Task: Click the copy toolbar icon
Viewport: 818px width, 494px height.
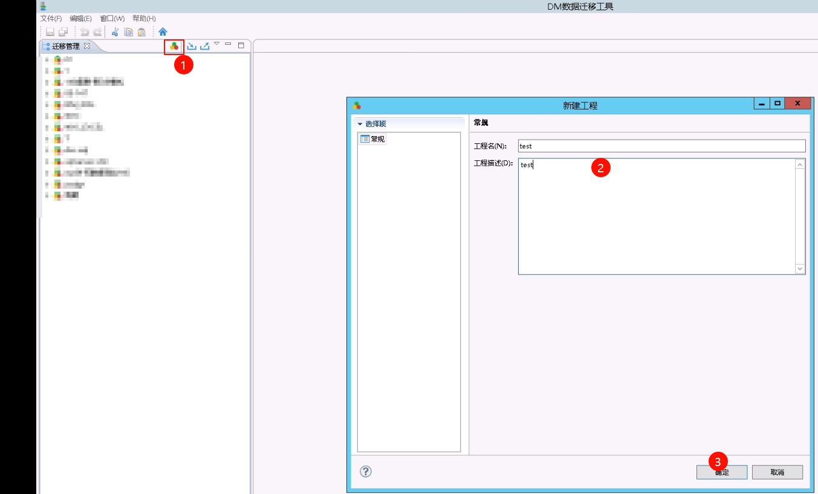Action: (x=128, y=31)
